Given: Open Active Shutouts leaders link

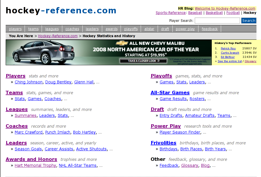Looking at the screenshot, I should [91, 149].
